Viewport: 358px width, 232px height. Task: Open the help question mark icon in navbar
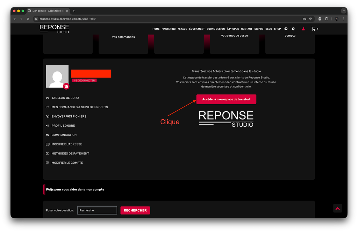(286, 29)
